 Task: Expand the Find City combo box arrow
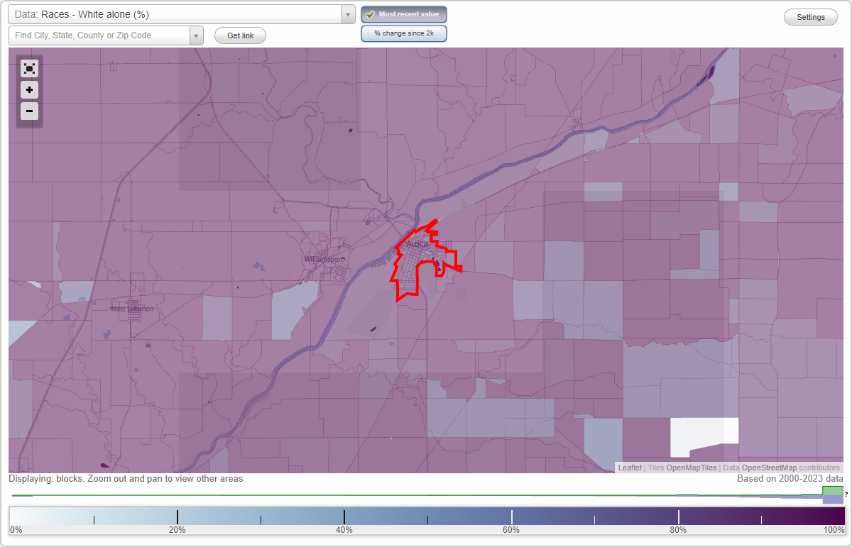coord(197,35)
